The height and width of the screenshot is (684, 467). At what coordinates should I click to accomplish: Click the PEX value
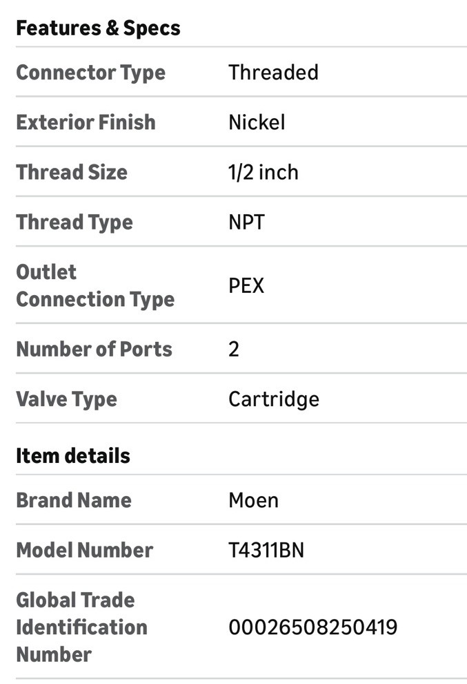[x=246, y=286]
